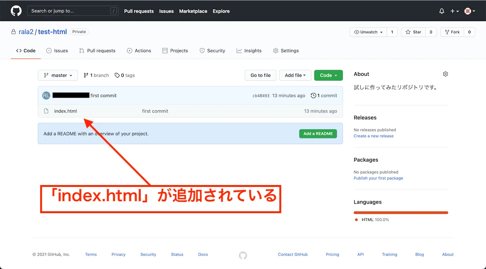
Task: Click the footer GitHub logo icon
Action: (243, 255)
